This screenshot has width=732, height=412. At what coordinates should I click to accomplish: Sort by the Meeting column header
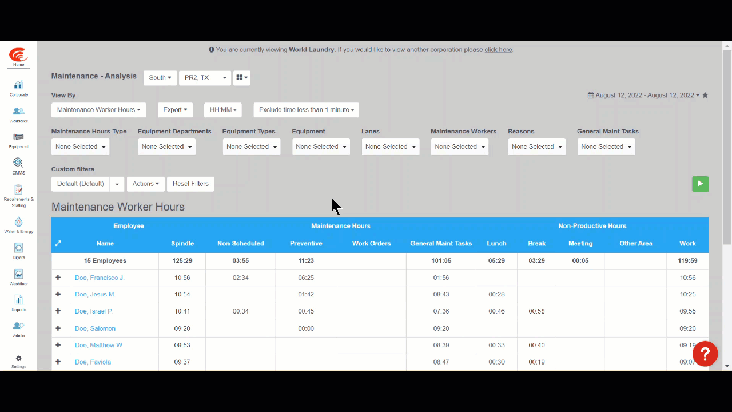[580, 243]
